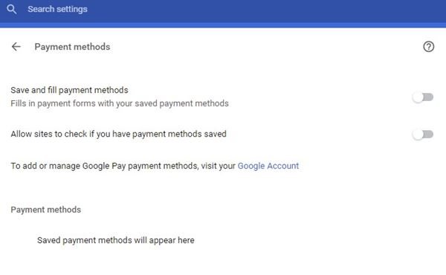Click the Allow sites to check label text
Screen dimensions: 446x275
(x=118, y=134)
